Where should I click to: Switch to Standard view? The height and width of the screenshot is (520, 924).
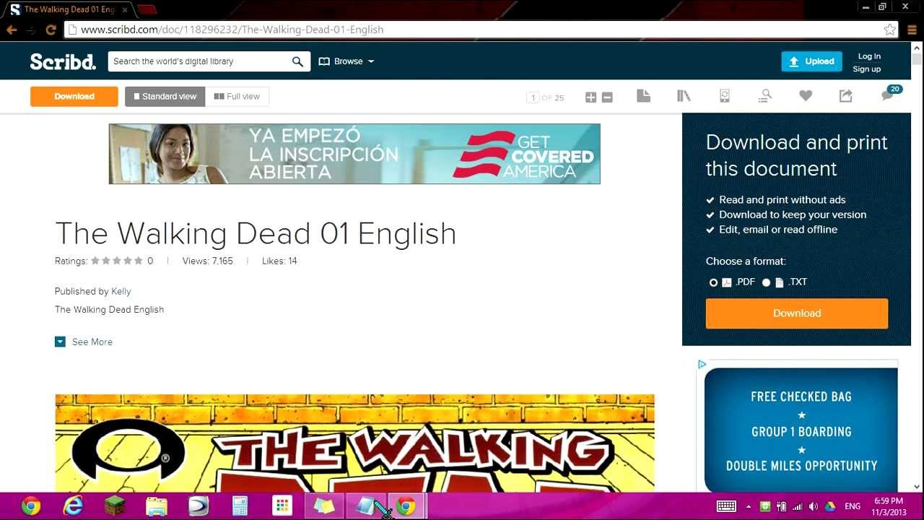[x=165, y=97]
